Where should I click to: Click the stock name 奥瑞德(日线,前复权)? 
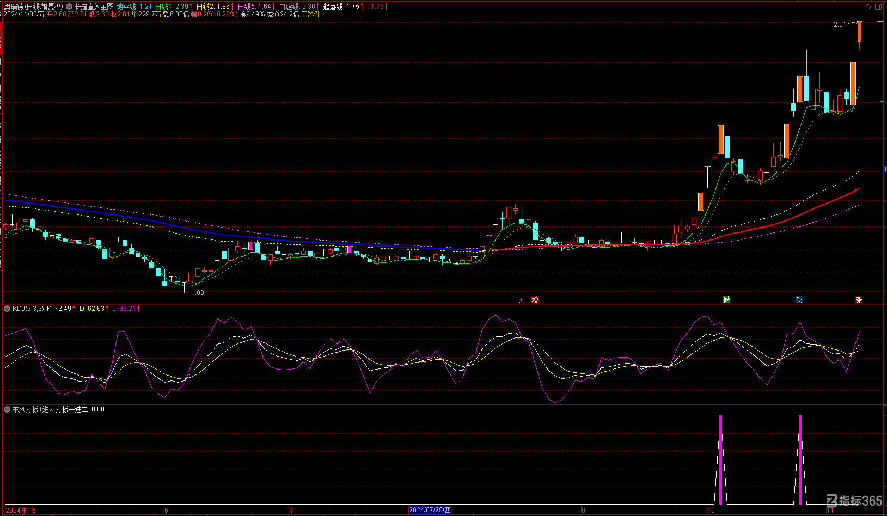click(x=33, y=7)
